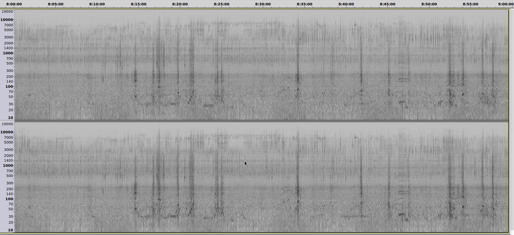
Task: Click the 8:15:00 mark on the timeline
Action: click(138, 4)
